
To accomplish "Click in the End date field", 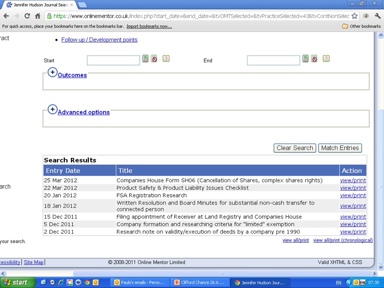I will 273,60.
